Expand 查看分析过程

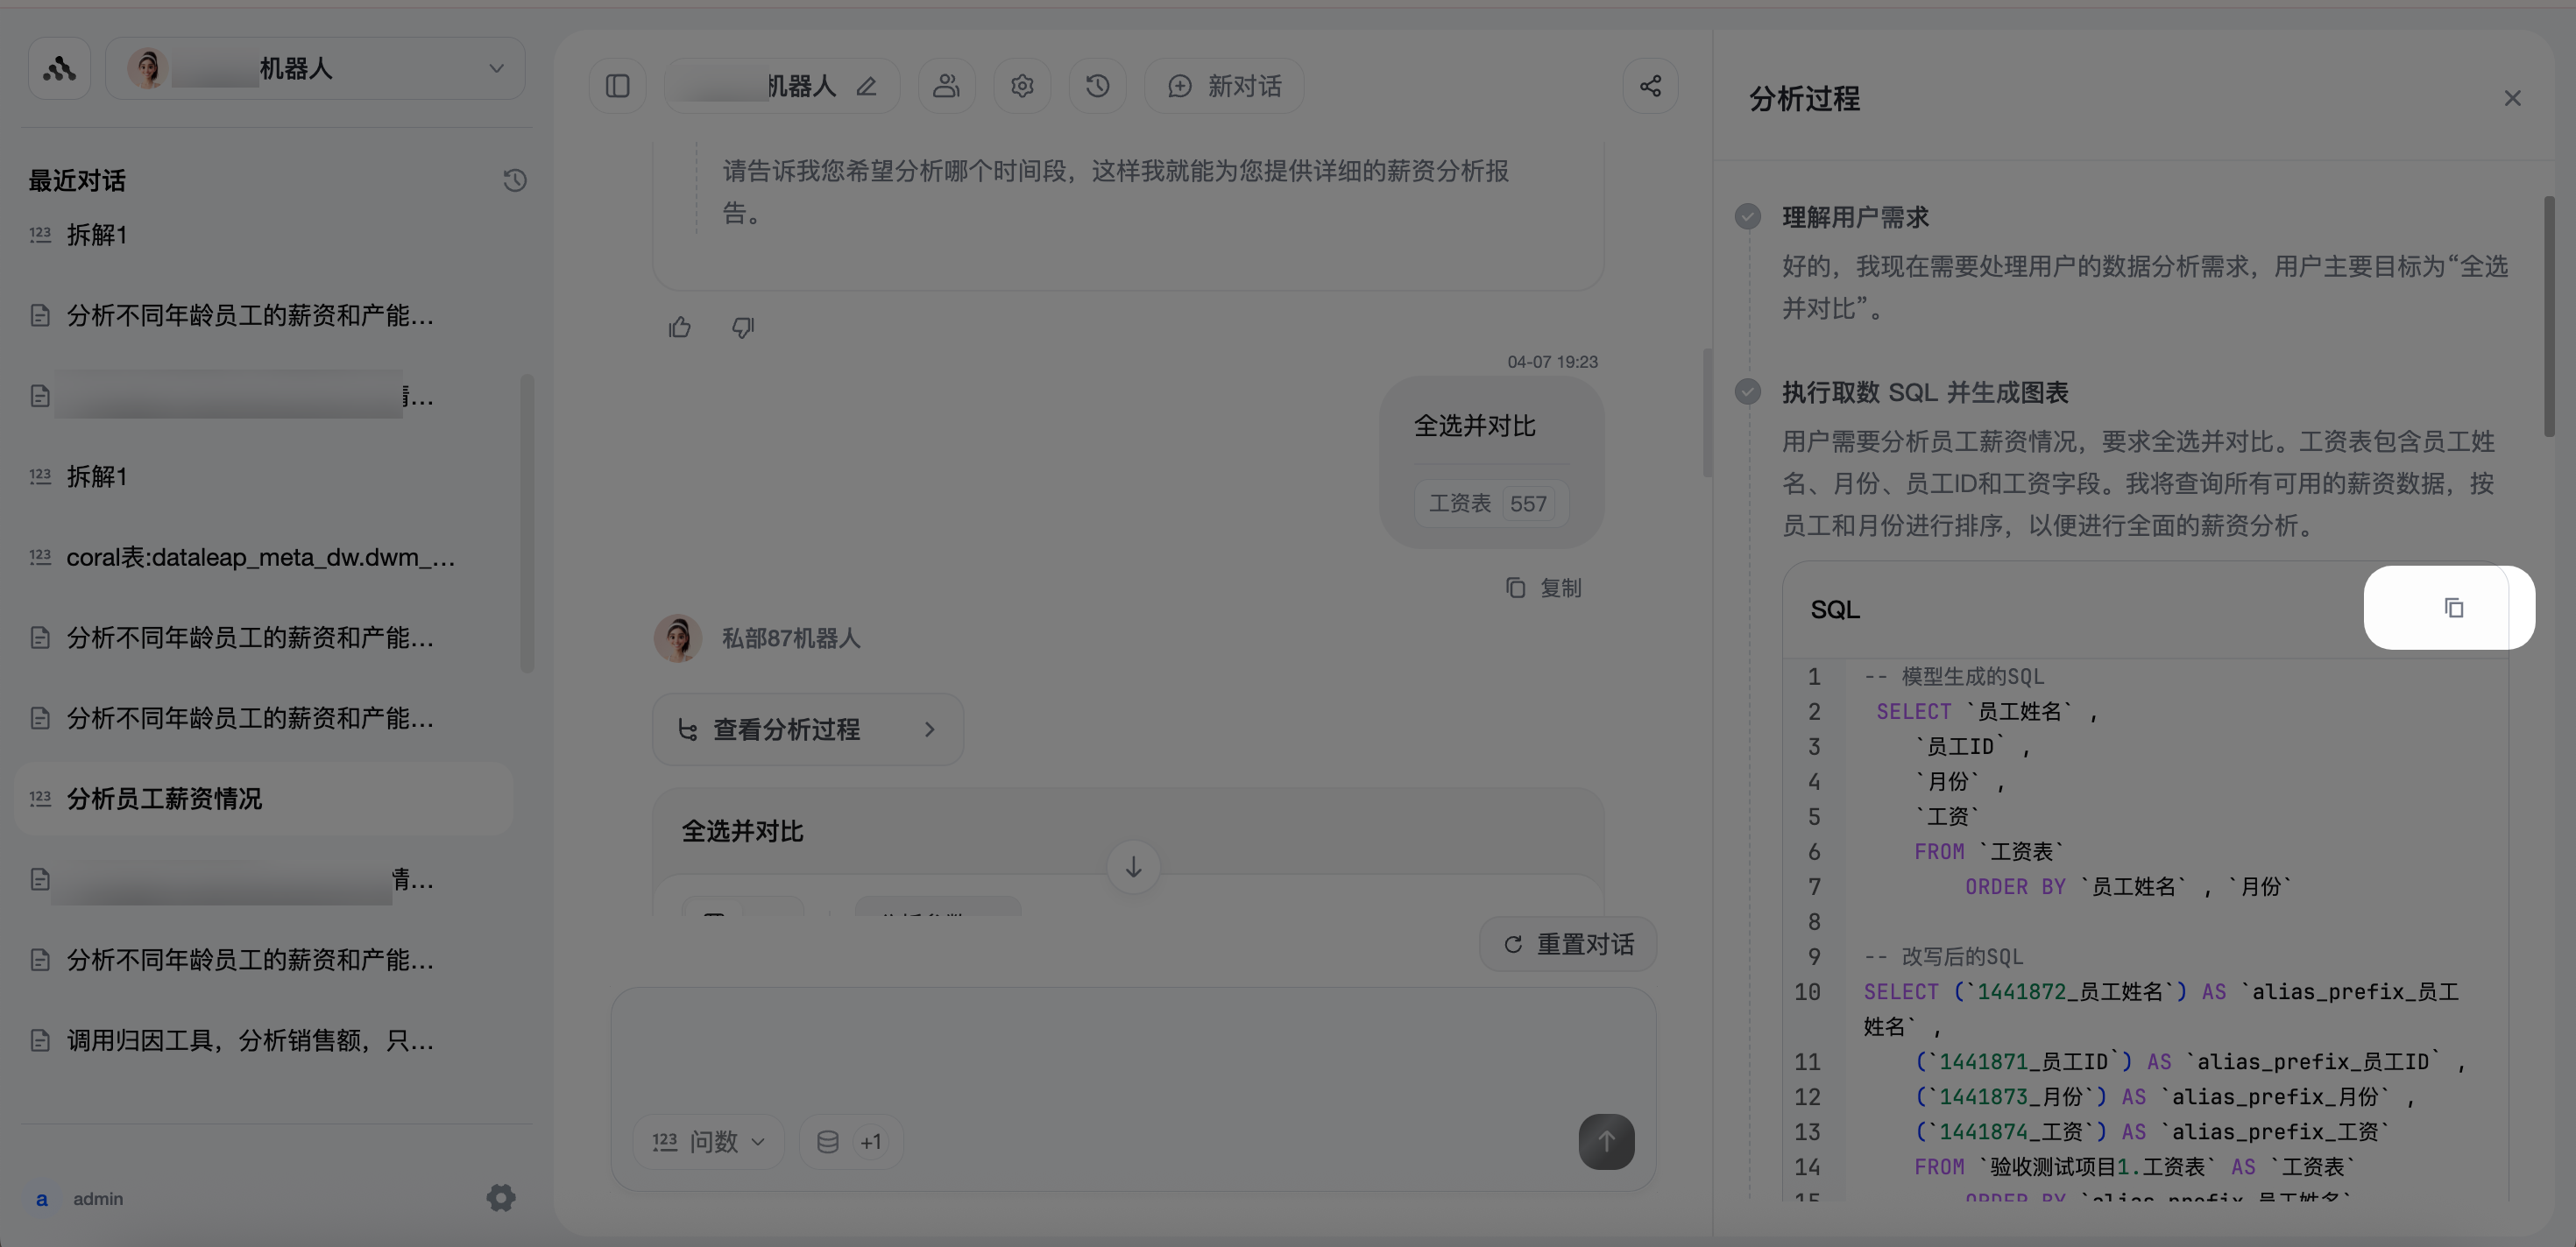(x=808, y=729)
